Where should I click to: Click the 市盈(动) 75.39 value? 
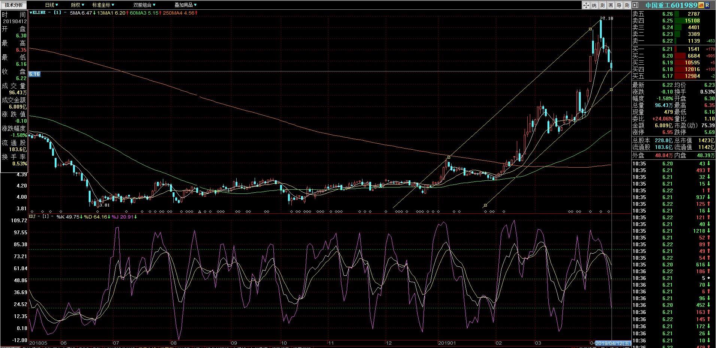tap(708, 125)
